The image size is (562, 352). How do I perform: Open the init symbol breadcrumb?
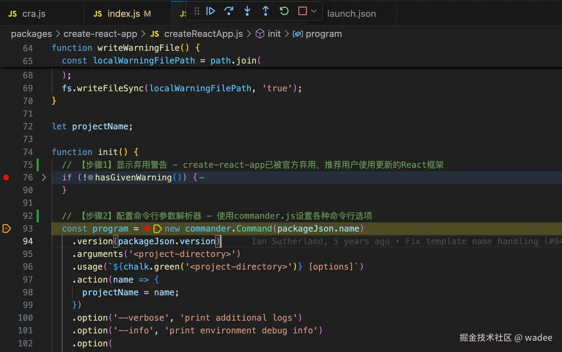point(268,34)
